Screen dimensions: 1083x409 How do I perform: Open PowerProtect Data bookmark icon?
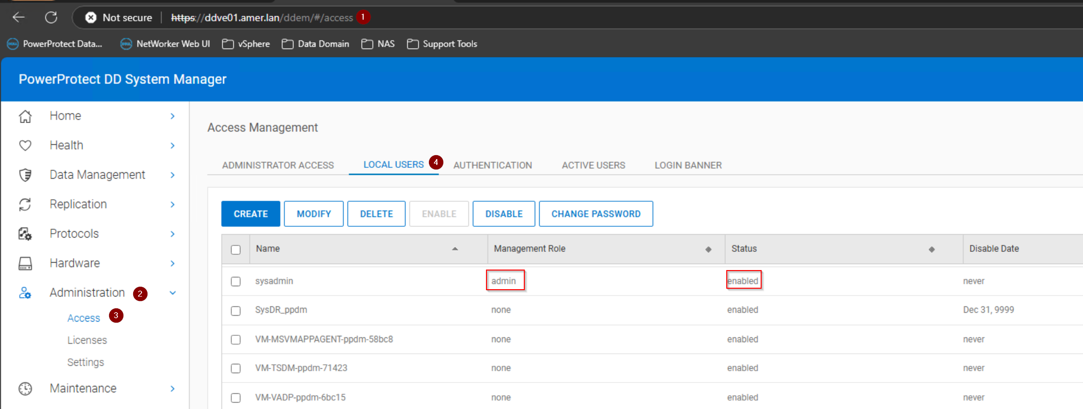13,44
